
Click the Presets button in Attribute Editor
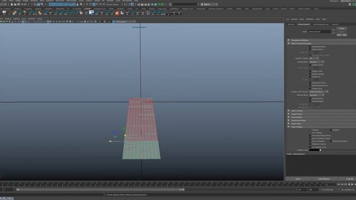point(342,32)
